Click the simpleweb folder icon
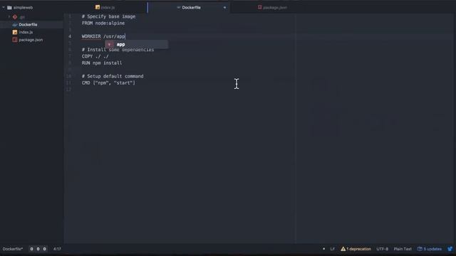 (x=9, y=8)
